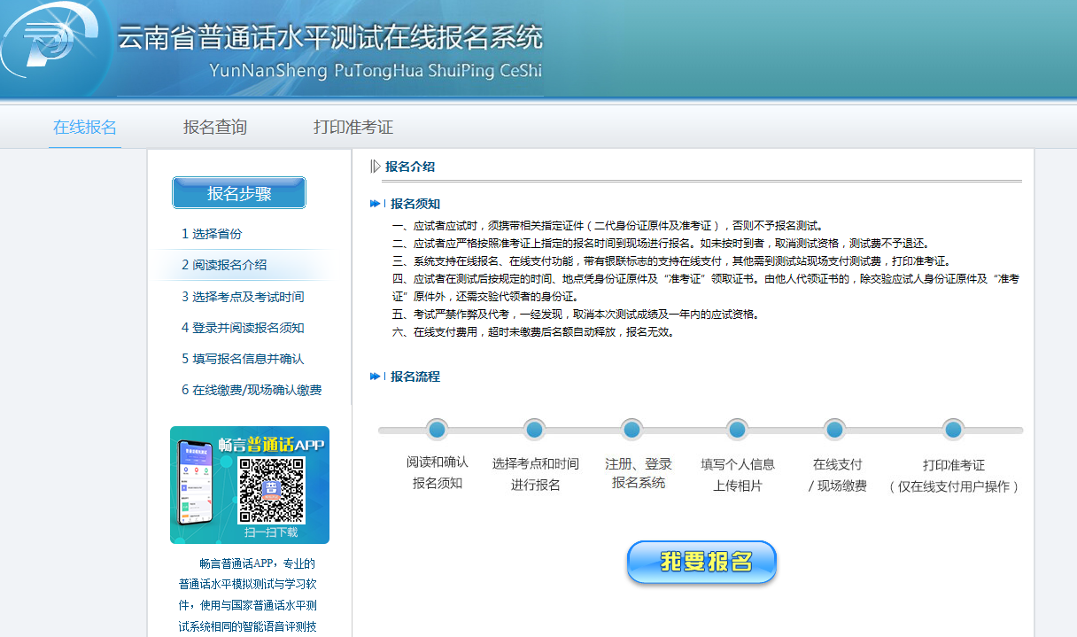
Task: Click the 阅读和确认报名须知 step circle
Action: point(437,430)
